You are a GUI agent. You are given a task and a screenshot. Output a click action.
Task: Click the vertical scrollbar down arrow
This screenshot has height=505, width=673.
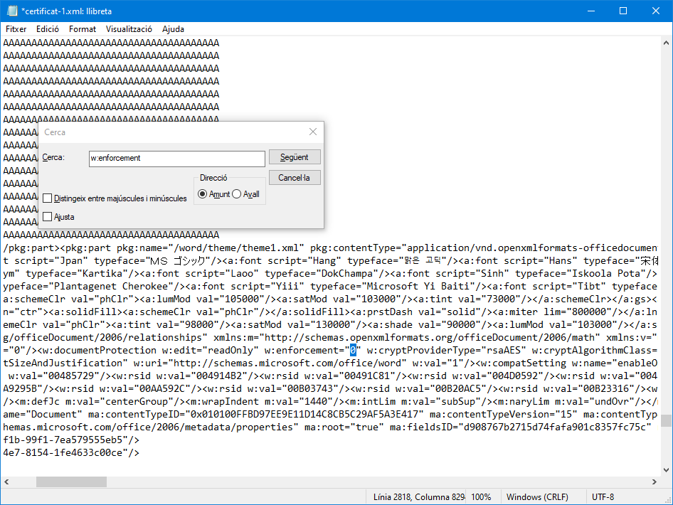(x=666, y=469)
